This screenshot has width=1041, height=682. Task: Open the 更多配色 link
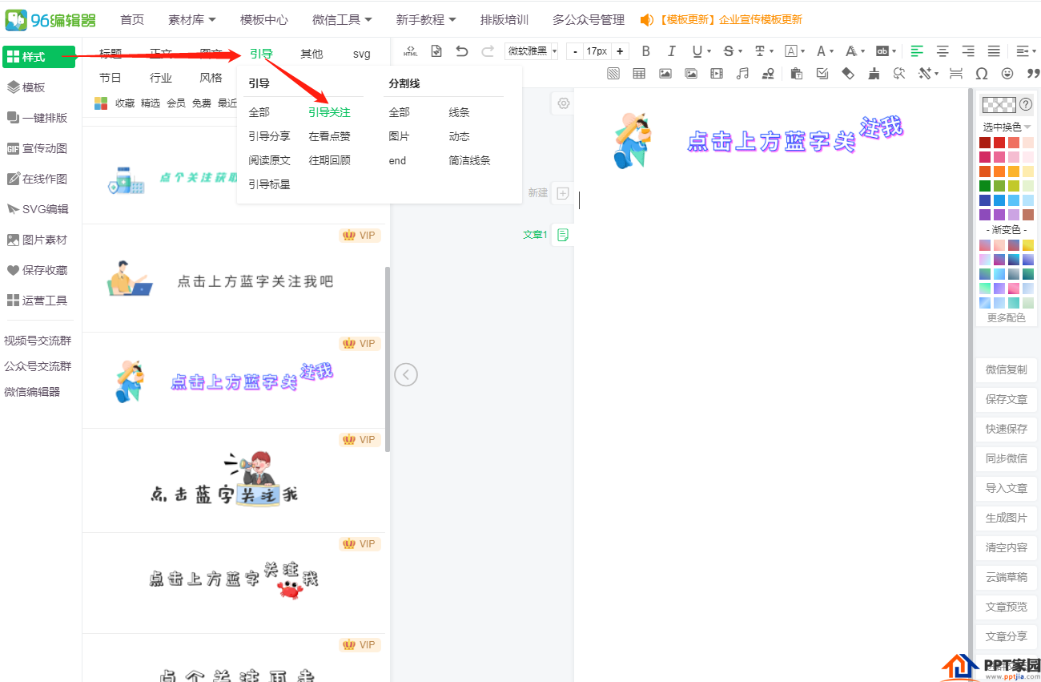coord(1007,317)
